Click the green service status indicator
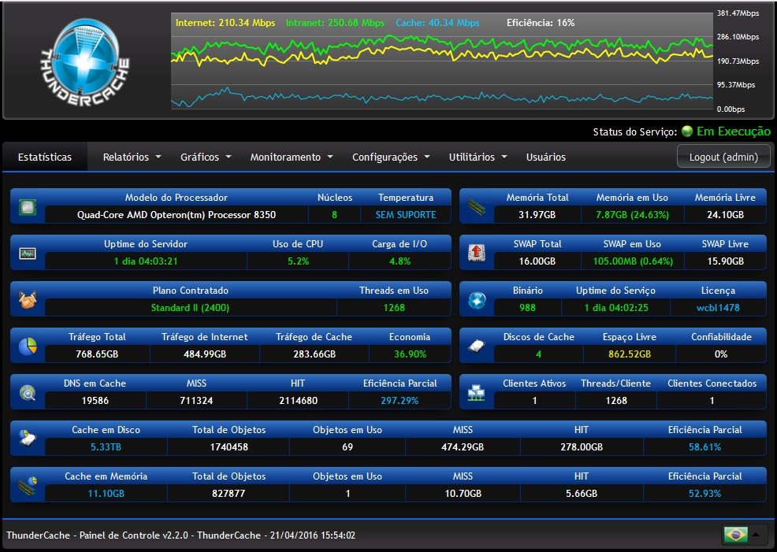Viewport: 777px width, 552px height. [687, 132]
